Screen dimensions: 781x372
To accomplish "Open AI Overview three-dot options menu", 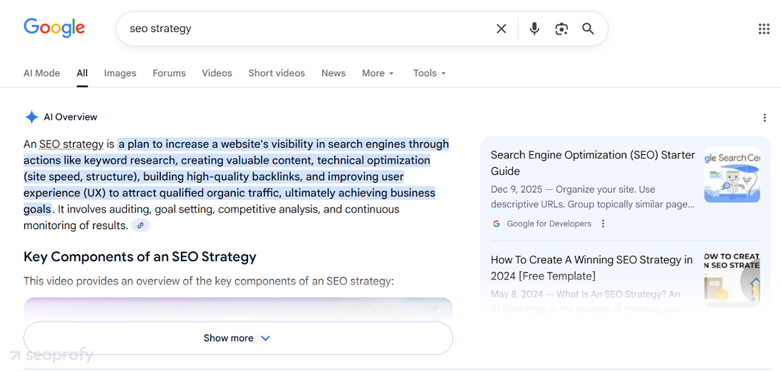I will pos(765,118).
